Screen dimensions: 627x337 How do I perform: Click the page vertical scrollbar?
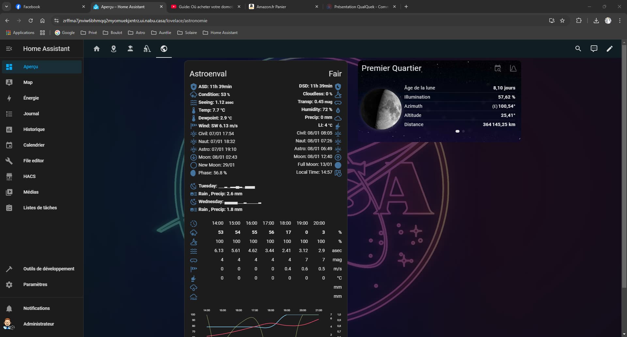pyautogui.click(x=624, y=167)
